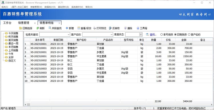This screenshot has height=110, width=214.
Task: Open the 检索关键词 dropdown
Action: pyautogui.click(x=69, y=35)
